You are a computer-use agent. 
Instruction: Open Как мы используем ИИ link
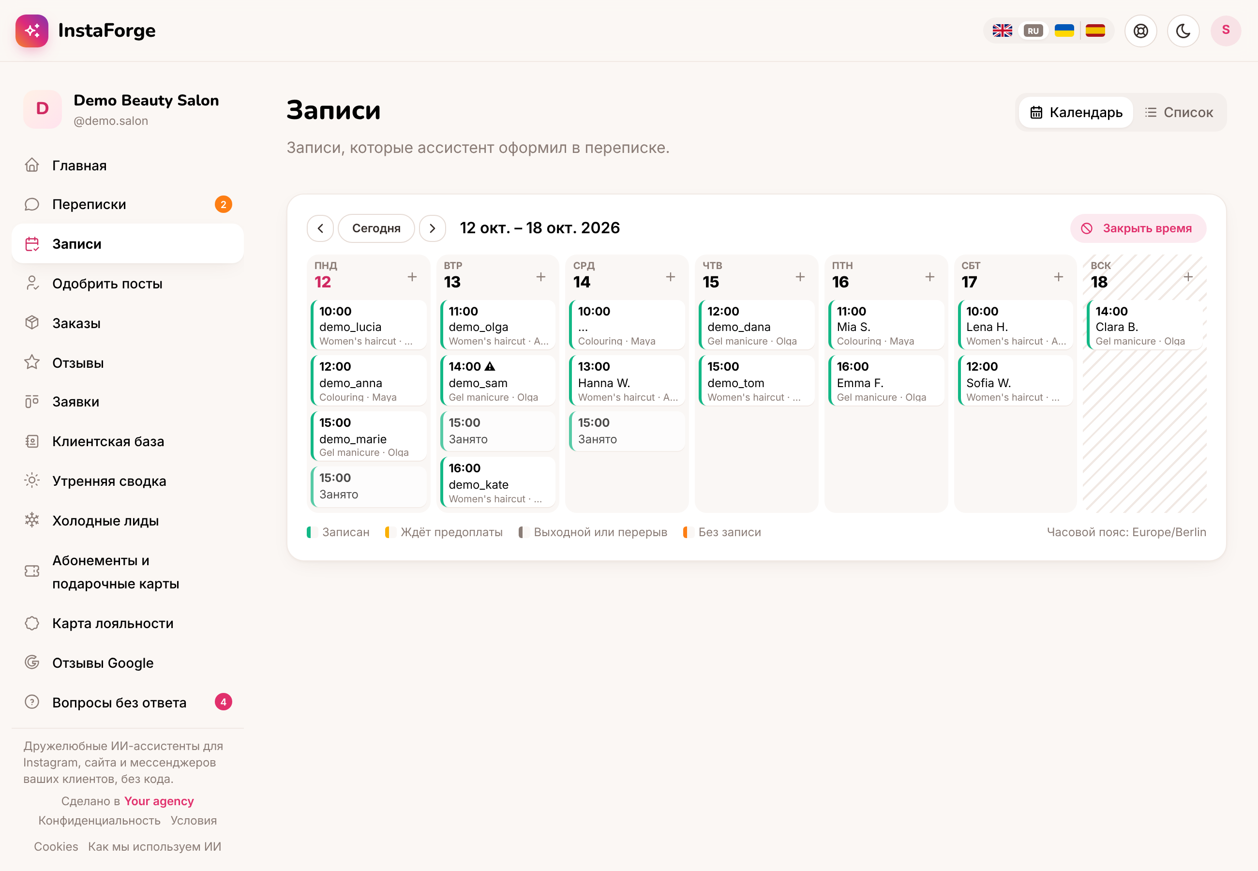click(154, 847)
